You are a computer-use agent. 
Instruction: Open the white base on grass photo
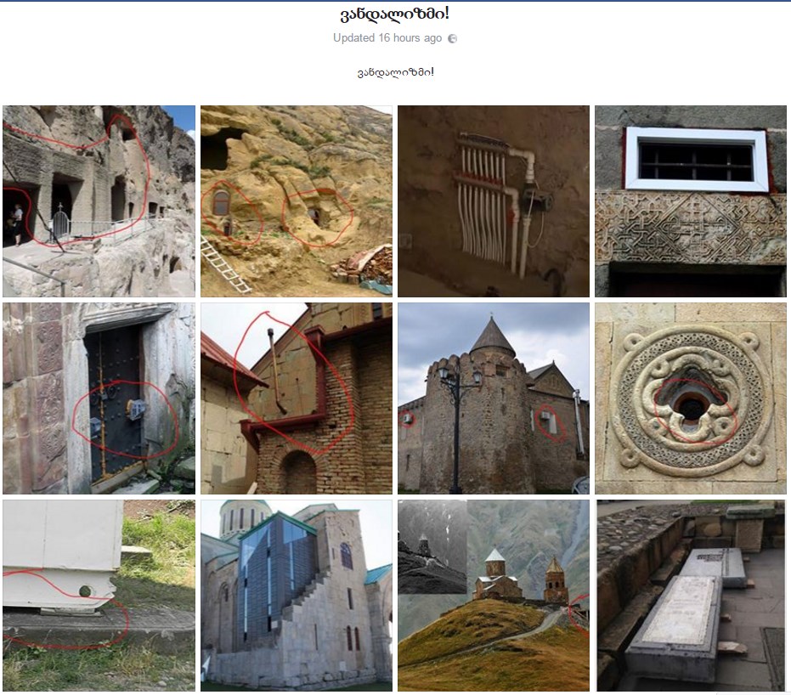99,596
